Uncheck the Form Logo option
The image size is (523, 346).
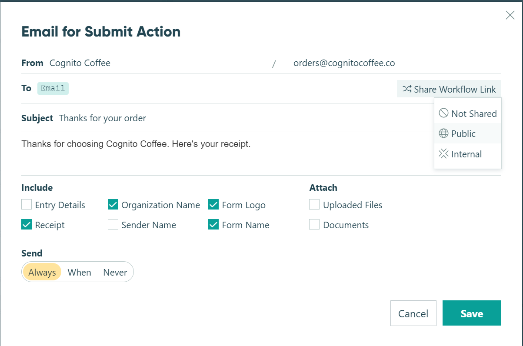[213, 204]
